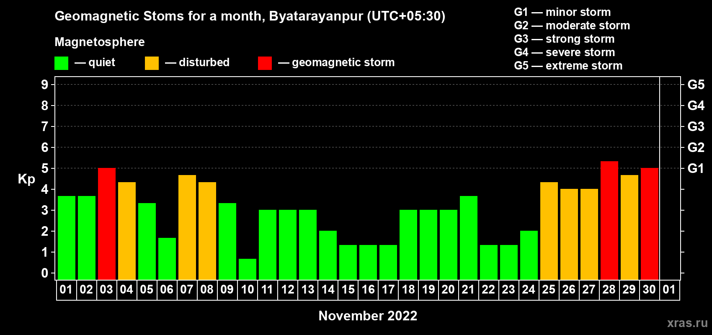Pick the lowest green bar, day 10
This screenshot has height=335, width=712.
[248, 269]
